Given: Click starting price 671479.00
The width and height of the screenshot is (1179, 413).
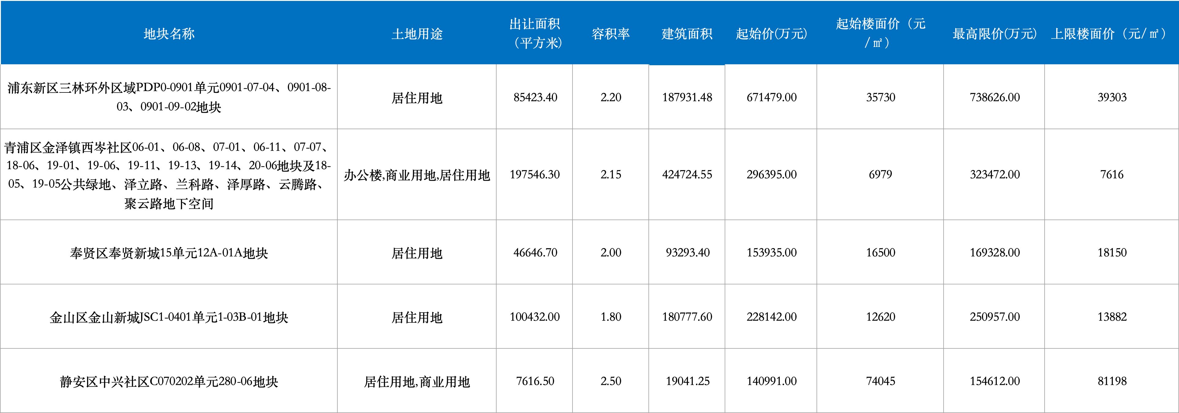Looking at the screenshot, I should (771, 97).
